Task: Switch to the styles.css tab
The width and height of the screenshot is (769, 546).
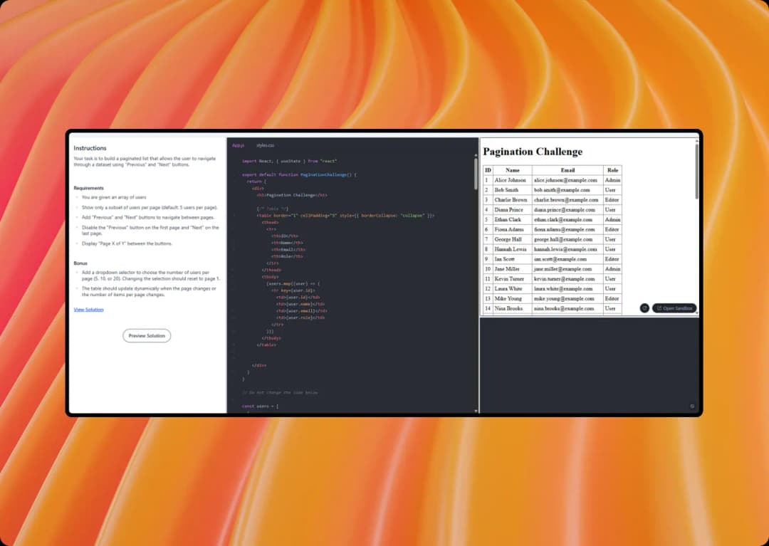Action: click(x=266, y=145)
